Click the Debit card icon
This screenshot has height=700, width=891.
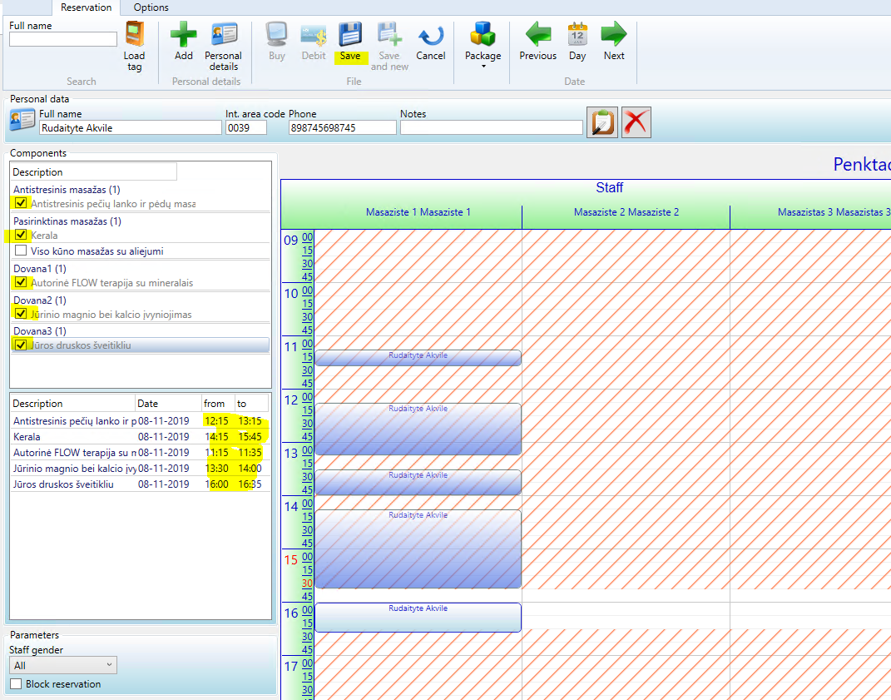(314, 35)
